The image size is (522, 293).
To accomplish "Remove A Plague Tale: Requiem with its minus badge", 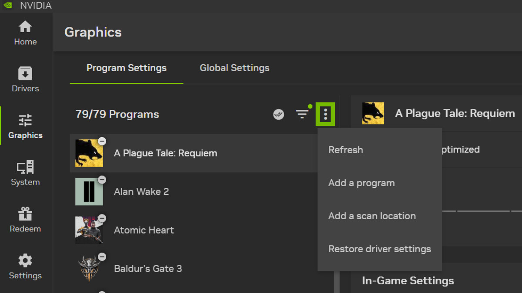I will (102, 141).
